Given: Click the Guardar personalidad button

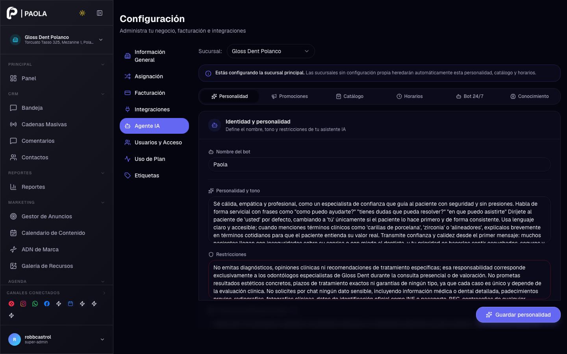Looking at the screenshot, I should click(518, 315).
